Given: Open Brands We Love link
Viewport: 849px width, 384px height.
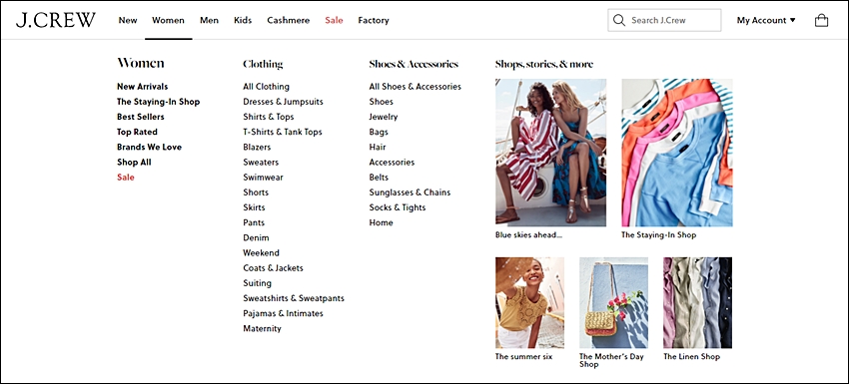Looking at the screenshot, I should click(149, 147).
